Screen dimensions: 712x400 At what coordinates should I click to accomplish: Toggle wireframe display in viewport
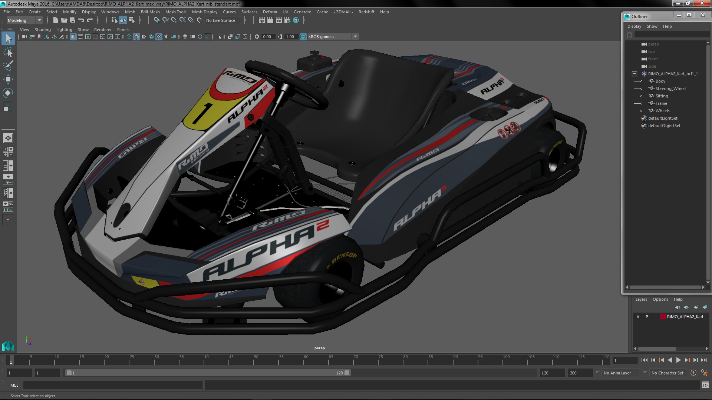(129, 37)
